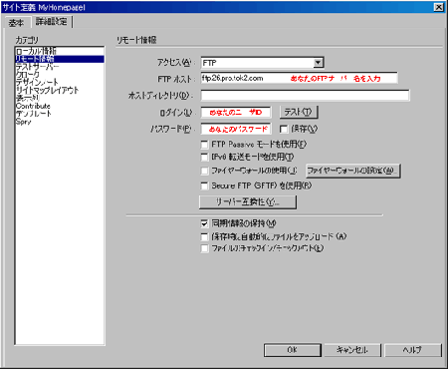Viewport: 448px width, 369px height.
Task: Select Contribute in the category list
Action: 33,106
